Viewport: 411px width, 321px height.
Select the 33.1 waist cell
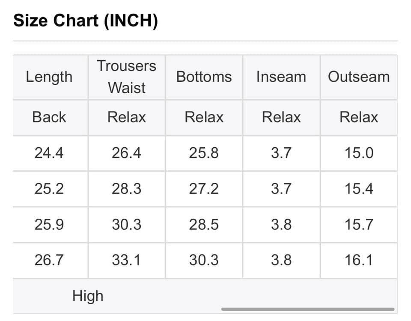[127, 261]
